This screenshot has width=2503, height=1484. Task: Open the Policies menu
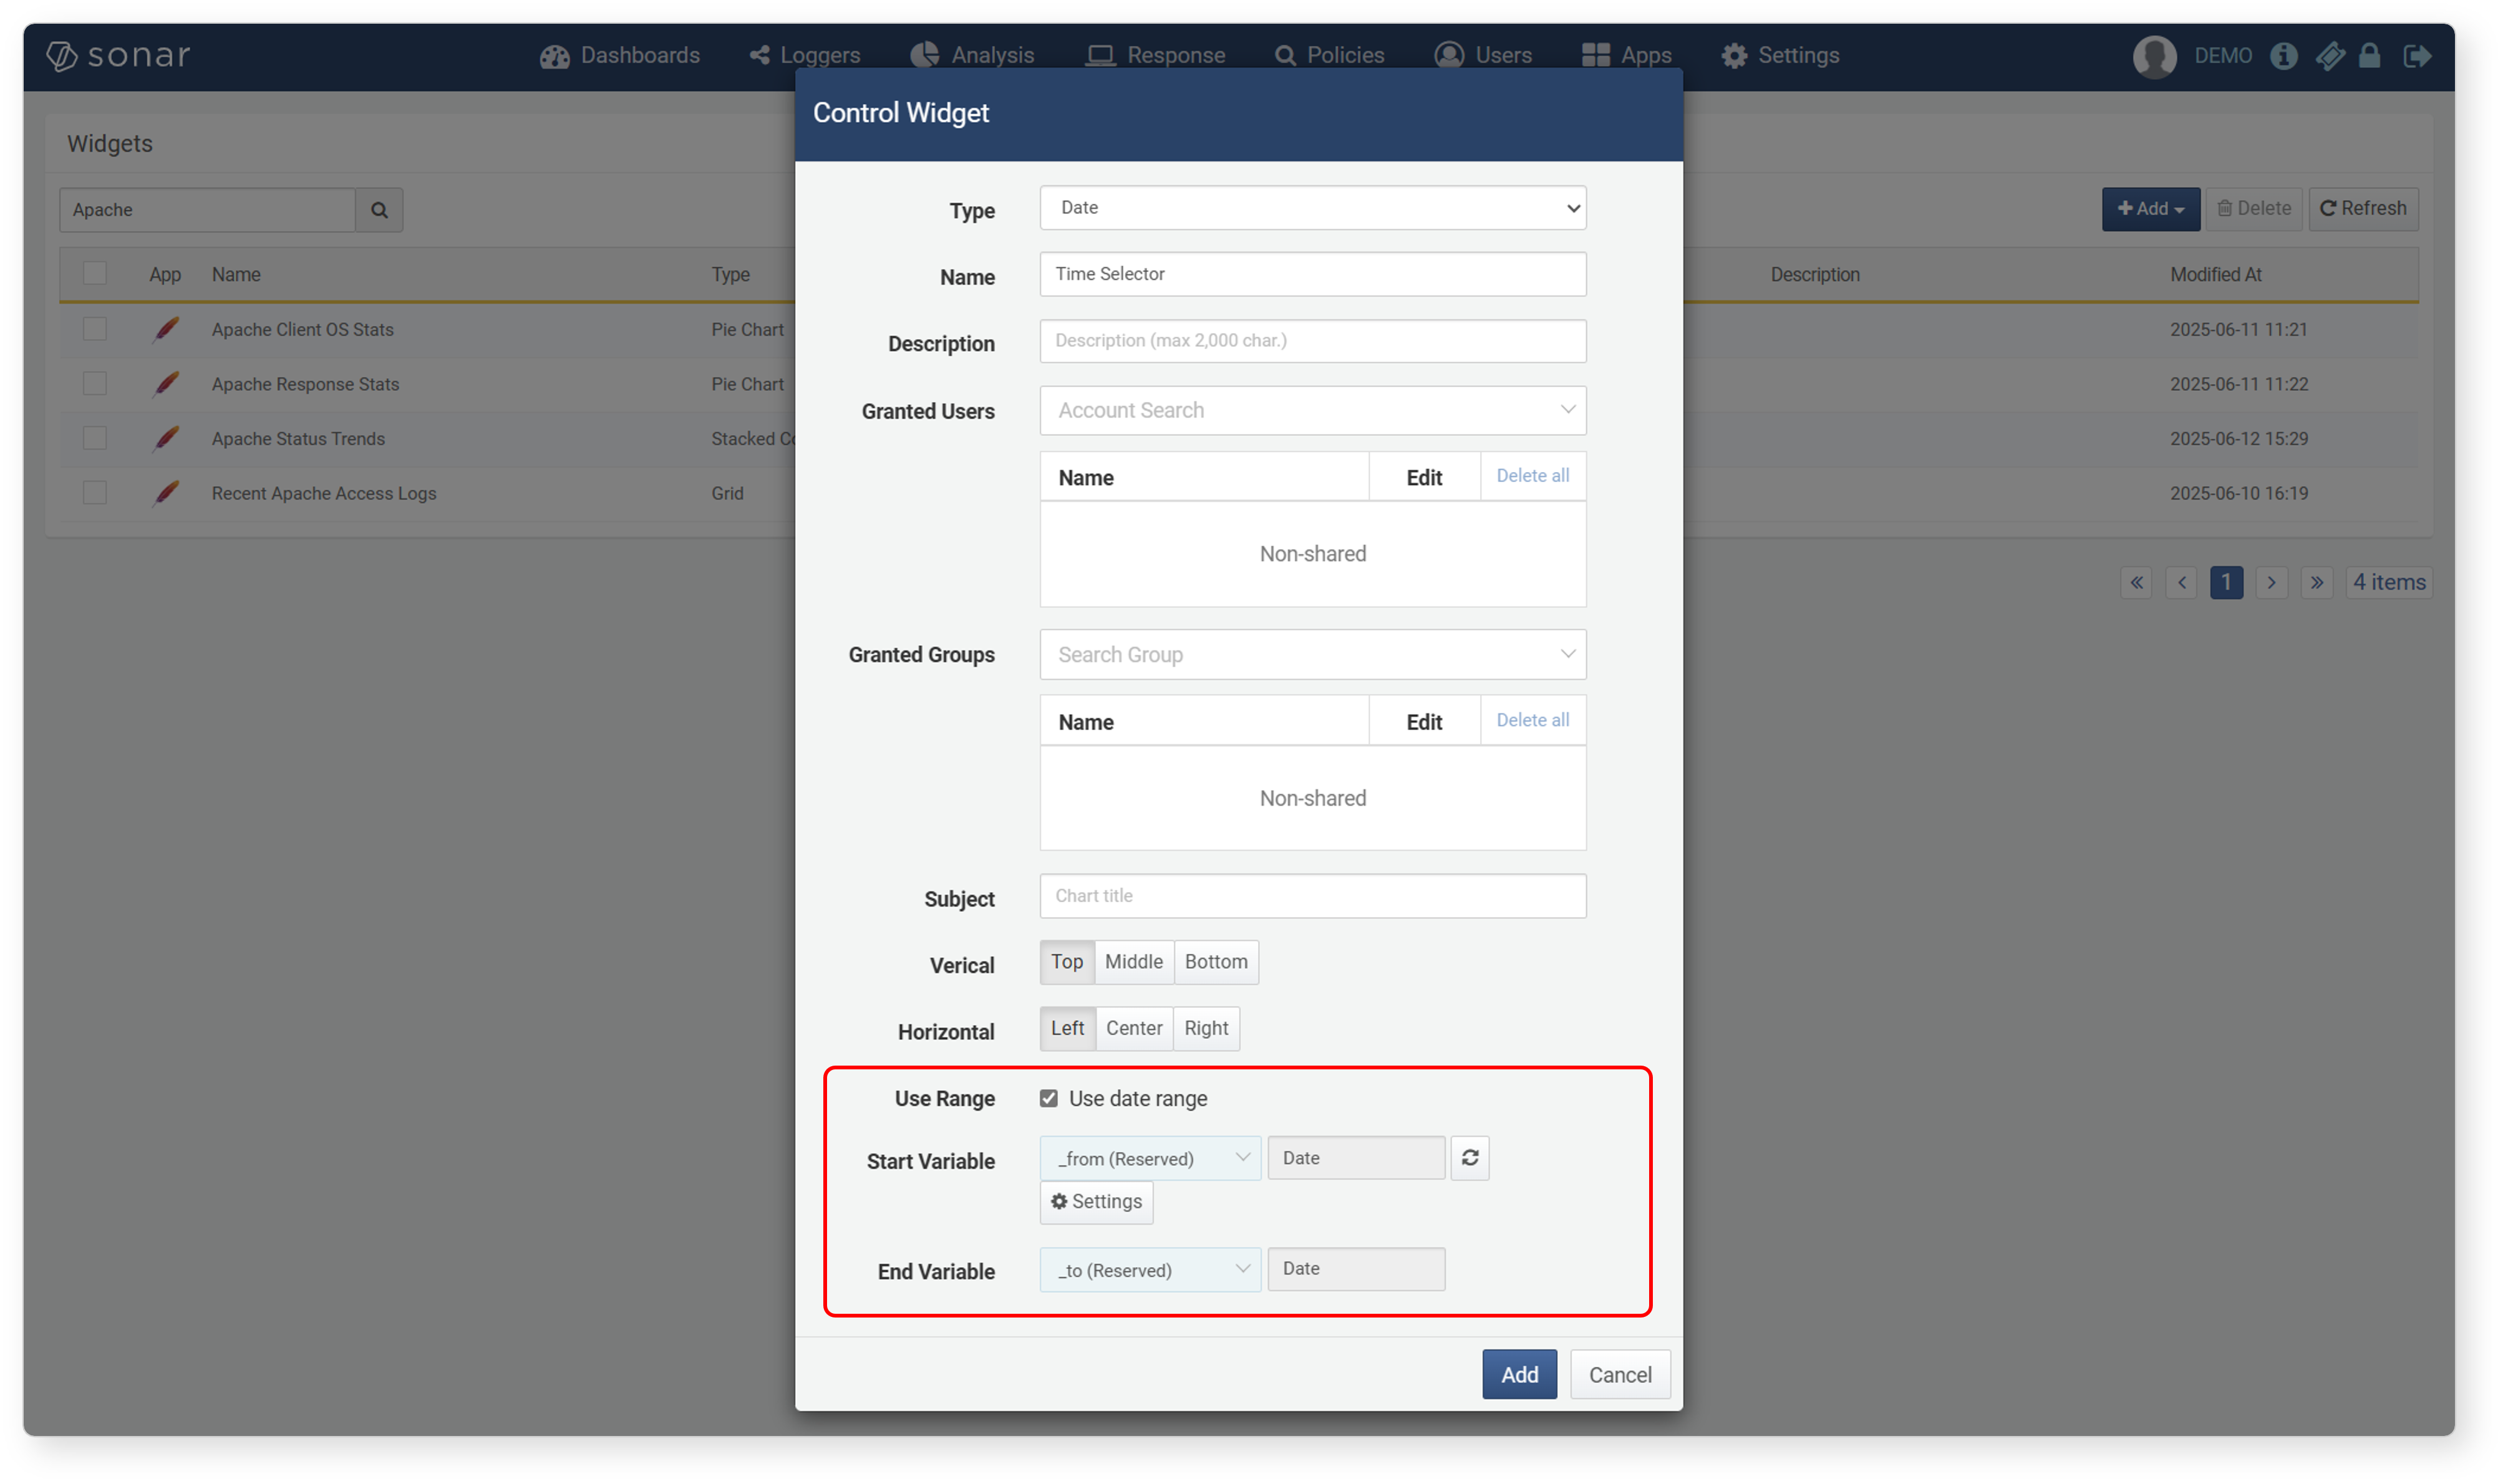pyautogui.click(x=1329, y=55)
